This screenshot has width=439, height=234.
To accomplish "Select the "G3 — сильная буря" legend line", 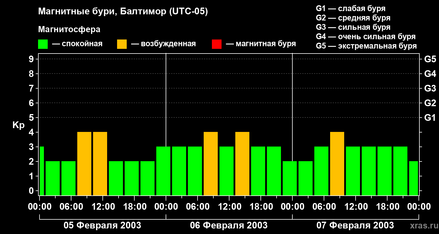I will 353,27.
